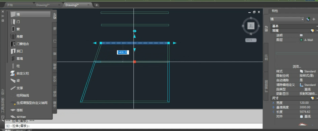Click the quick select icon in 特性 panel
The height and width of the screenshot is (131, 318).
coord(308,19)
